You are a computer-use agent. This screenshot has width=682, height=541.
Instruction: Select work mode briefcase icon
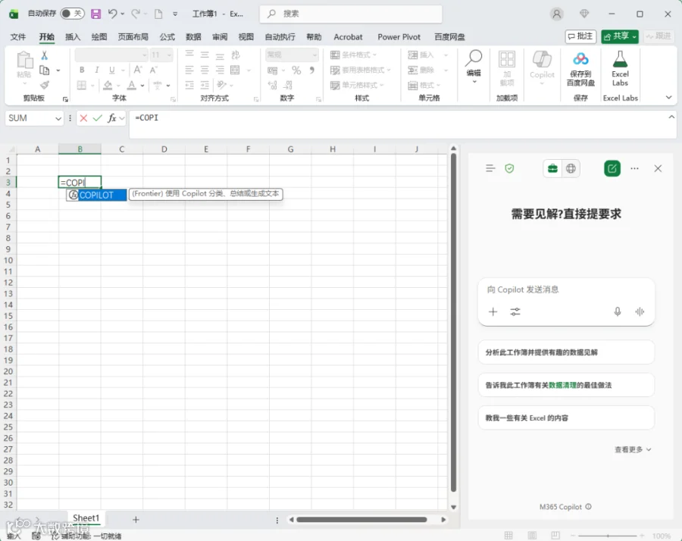pos(552,169)
